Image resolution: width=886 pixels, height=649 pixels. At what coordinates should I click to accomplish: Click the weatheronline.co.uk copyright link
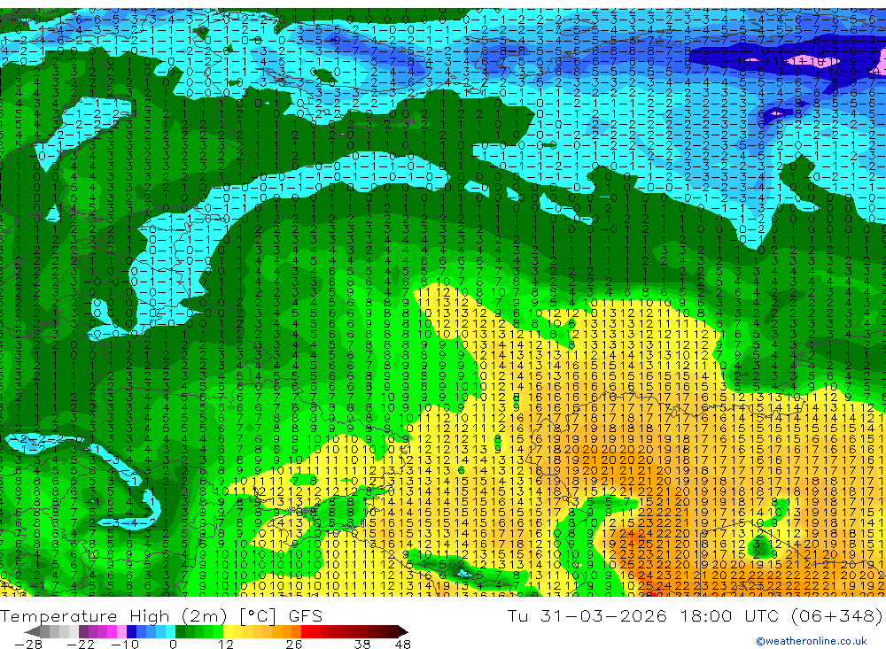(x=812, y=641)
